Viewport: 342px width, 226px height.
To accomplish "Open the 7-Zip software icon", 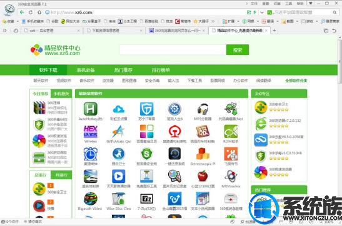I will tap(146, 199).
